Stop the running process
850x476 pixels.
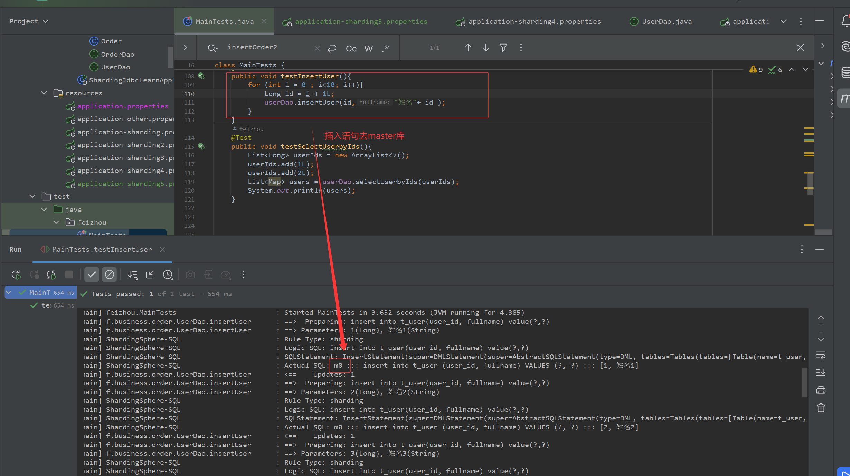pyautogui.click(x=69, y=275)
